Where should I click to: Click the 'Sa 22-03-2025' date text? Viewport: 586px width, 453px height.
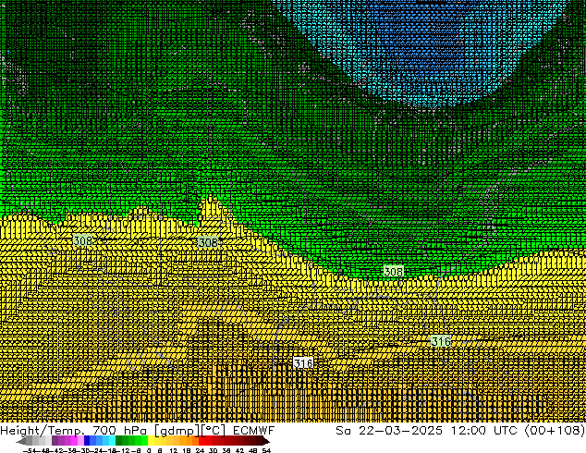pyautogui.click(x=389, y=431)
